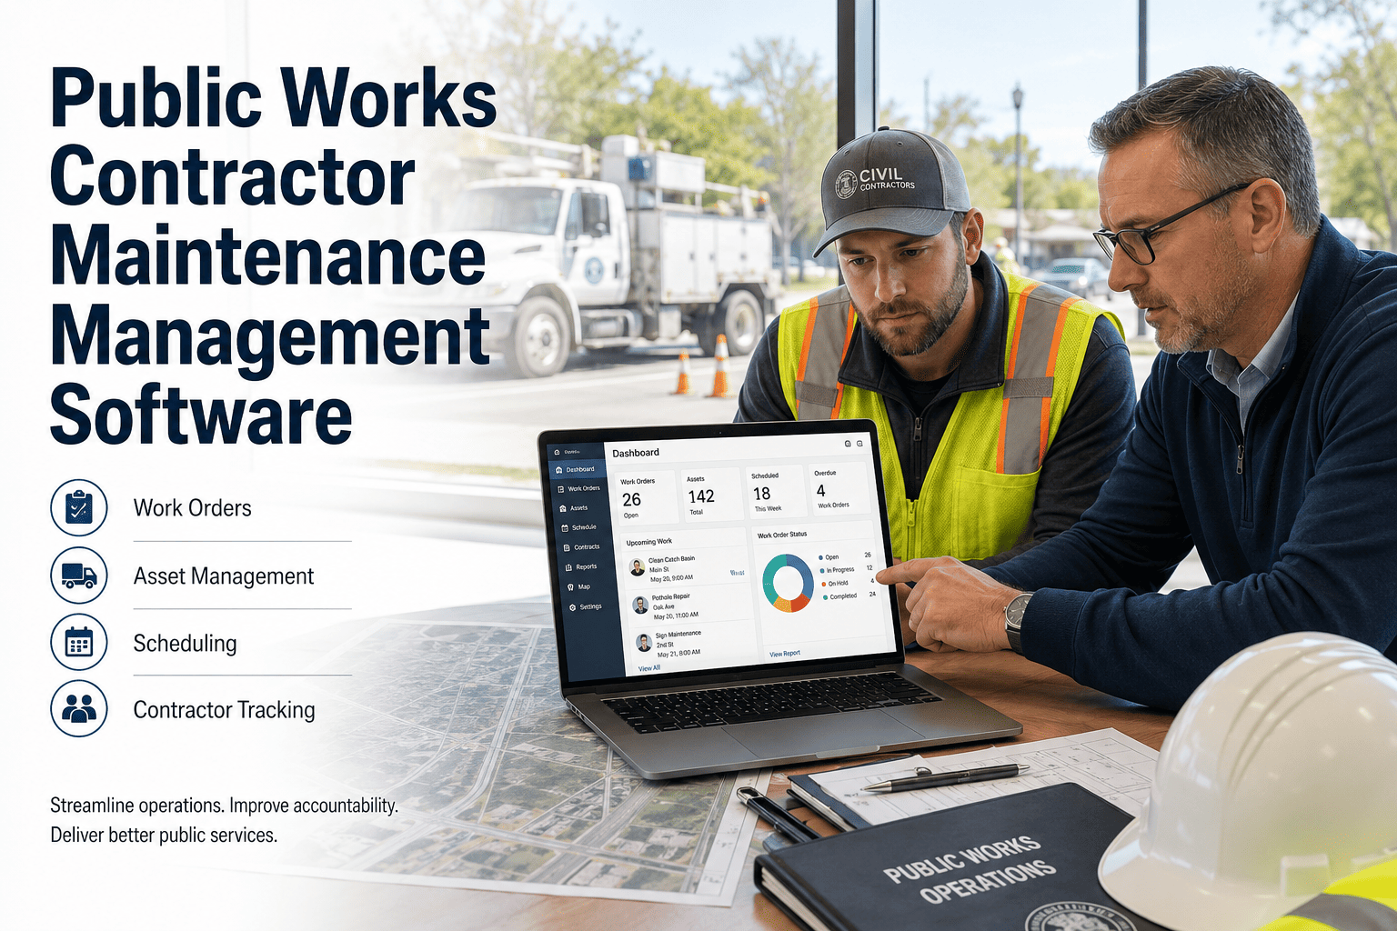Click the View All link under Upcoming Work
This screenshot has width=1397, height=931.
pyautogui.click(x=649, y=668)
